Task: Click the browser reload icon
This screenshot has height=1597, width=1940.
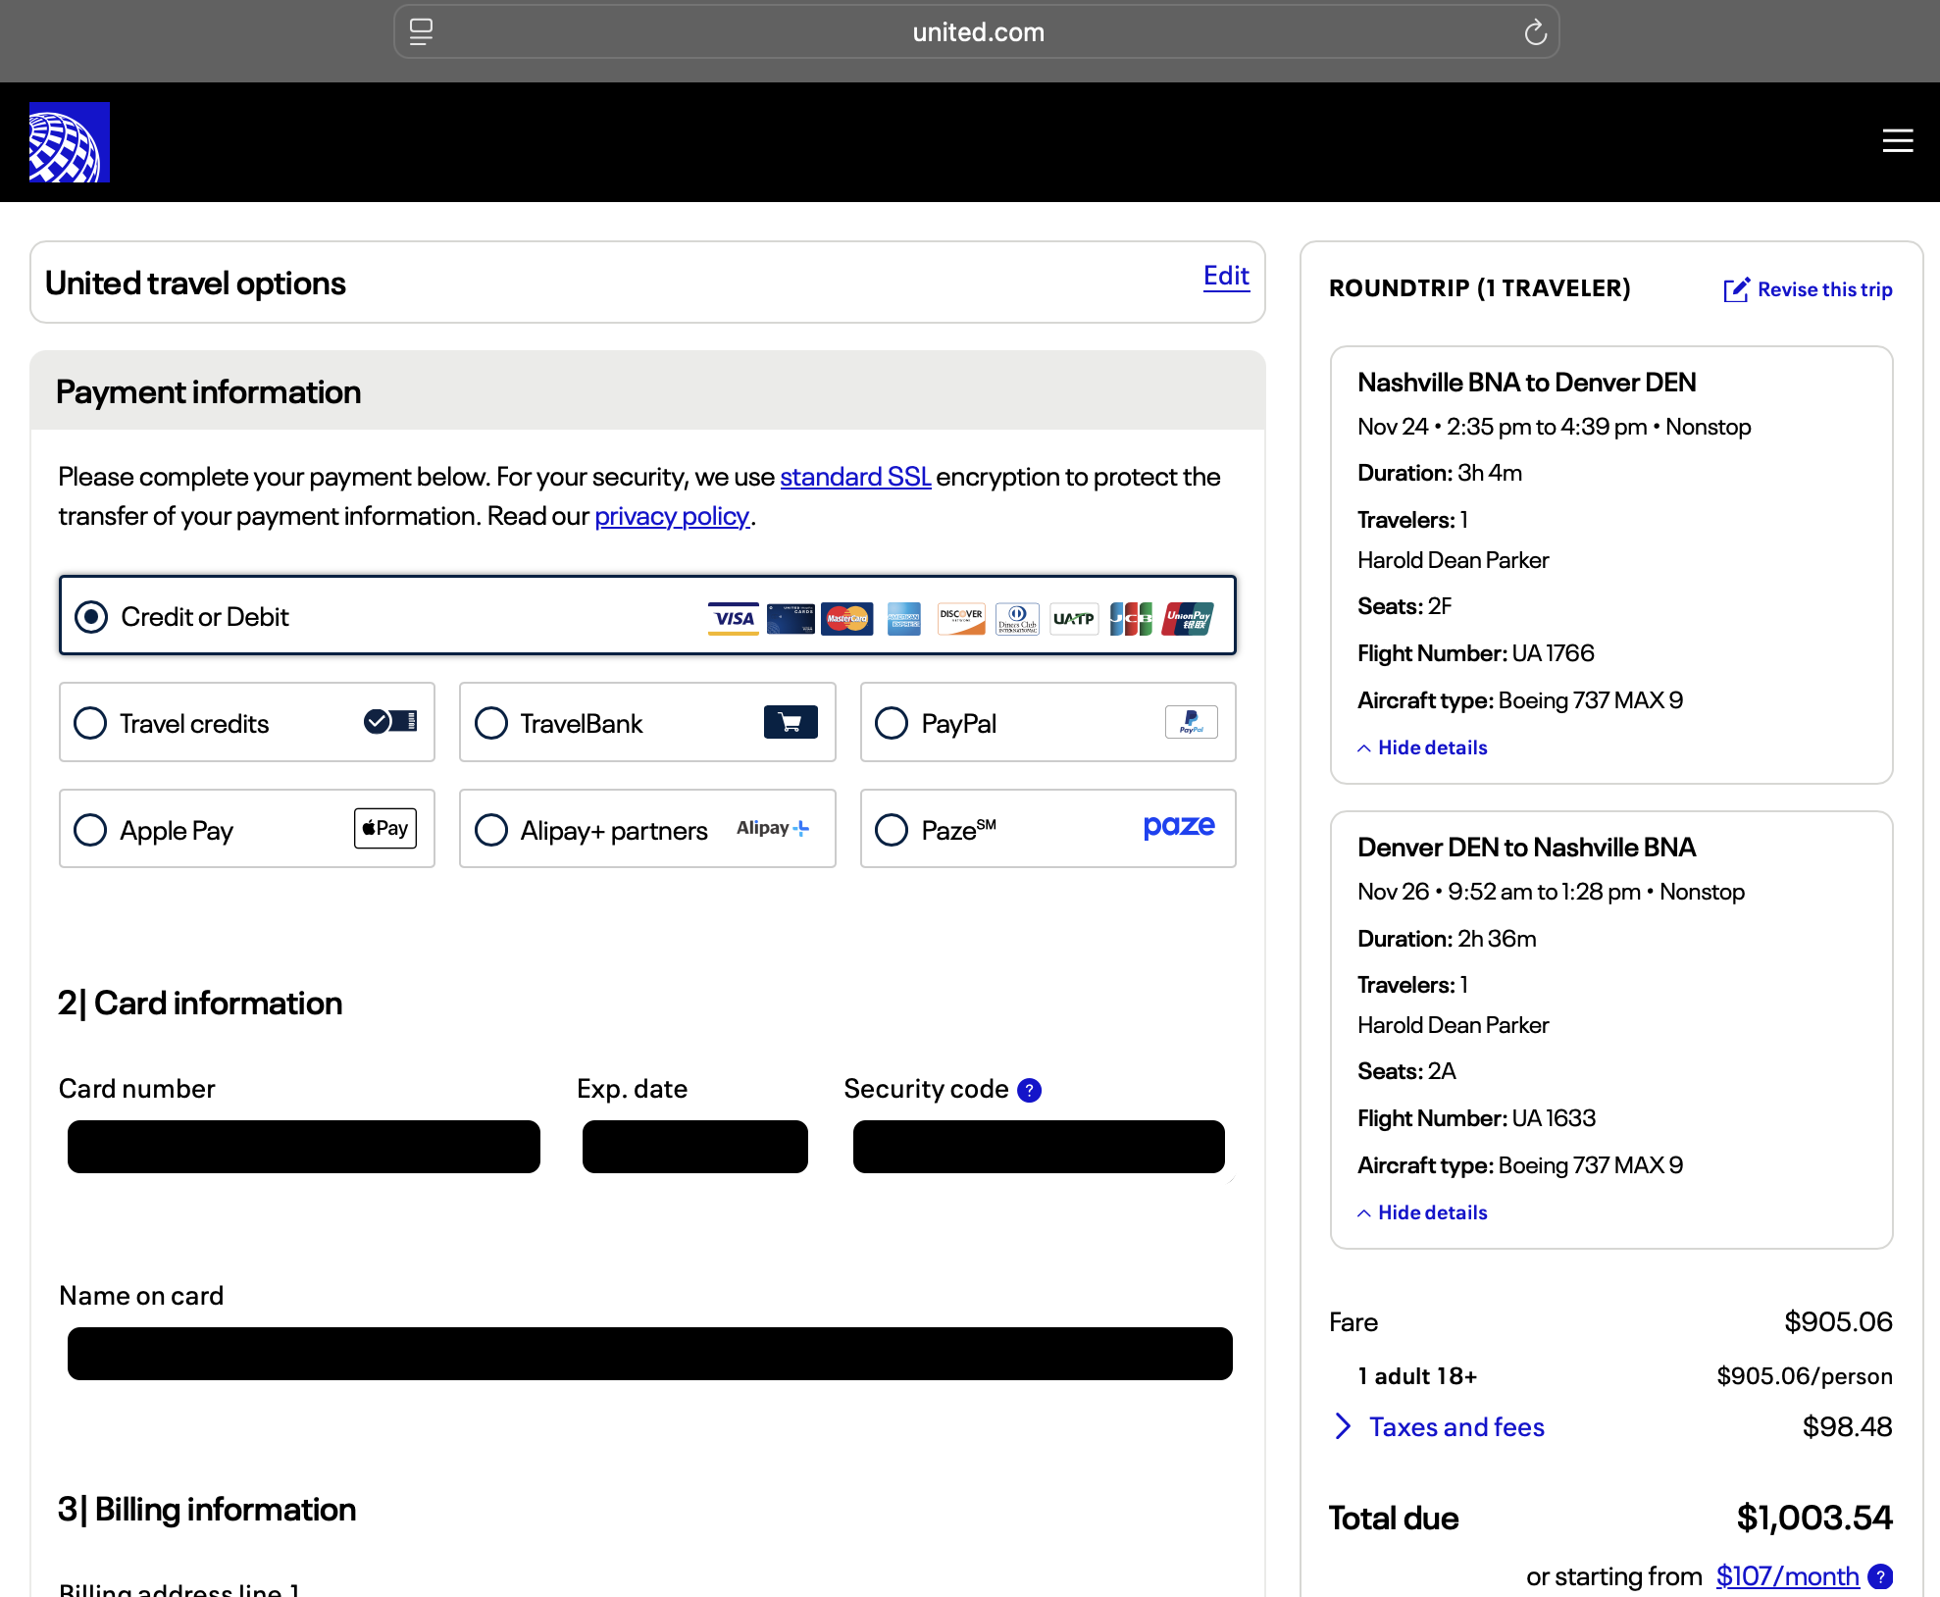Action: (1535, 33)
